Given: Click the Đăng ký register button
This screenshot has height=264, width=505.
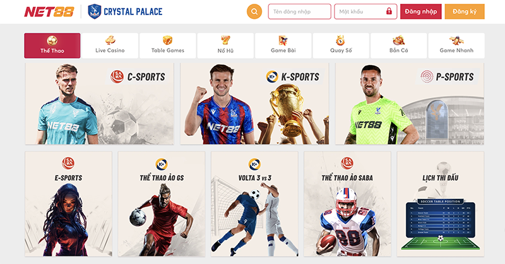Looking at the screenshot, I should (x=465, y=11).
